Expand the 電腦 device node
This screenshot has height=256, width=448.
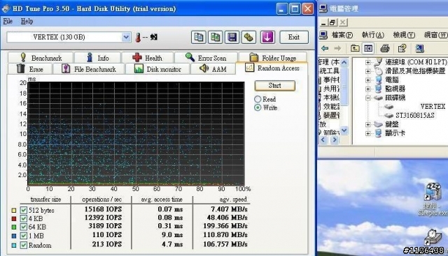pyautogui.click(x=368, y=80)
